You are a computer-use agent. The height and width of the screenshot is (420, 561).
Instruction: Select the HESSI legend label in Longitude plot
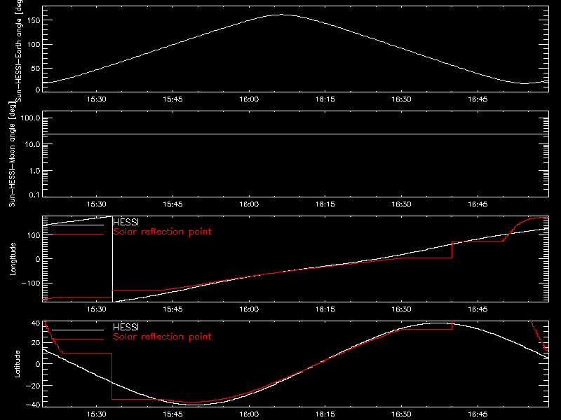pyautogui.click(x=126, y=222)
